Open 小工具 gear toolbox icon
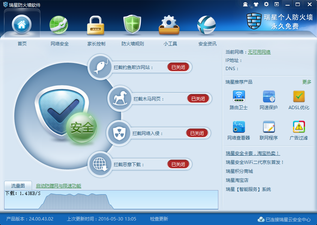 pos(169,25)
